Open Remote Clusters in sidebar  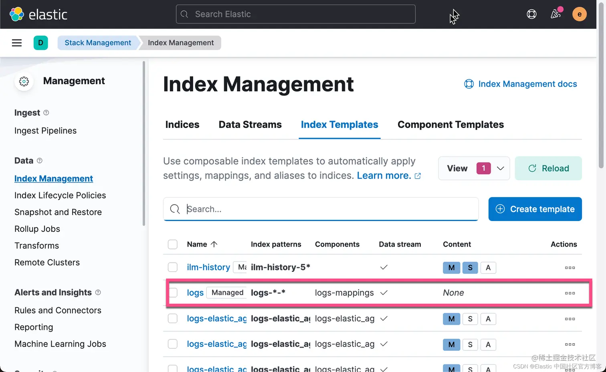point(47,263)
